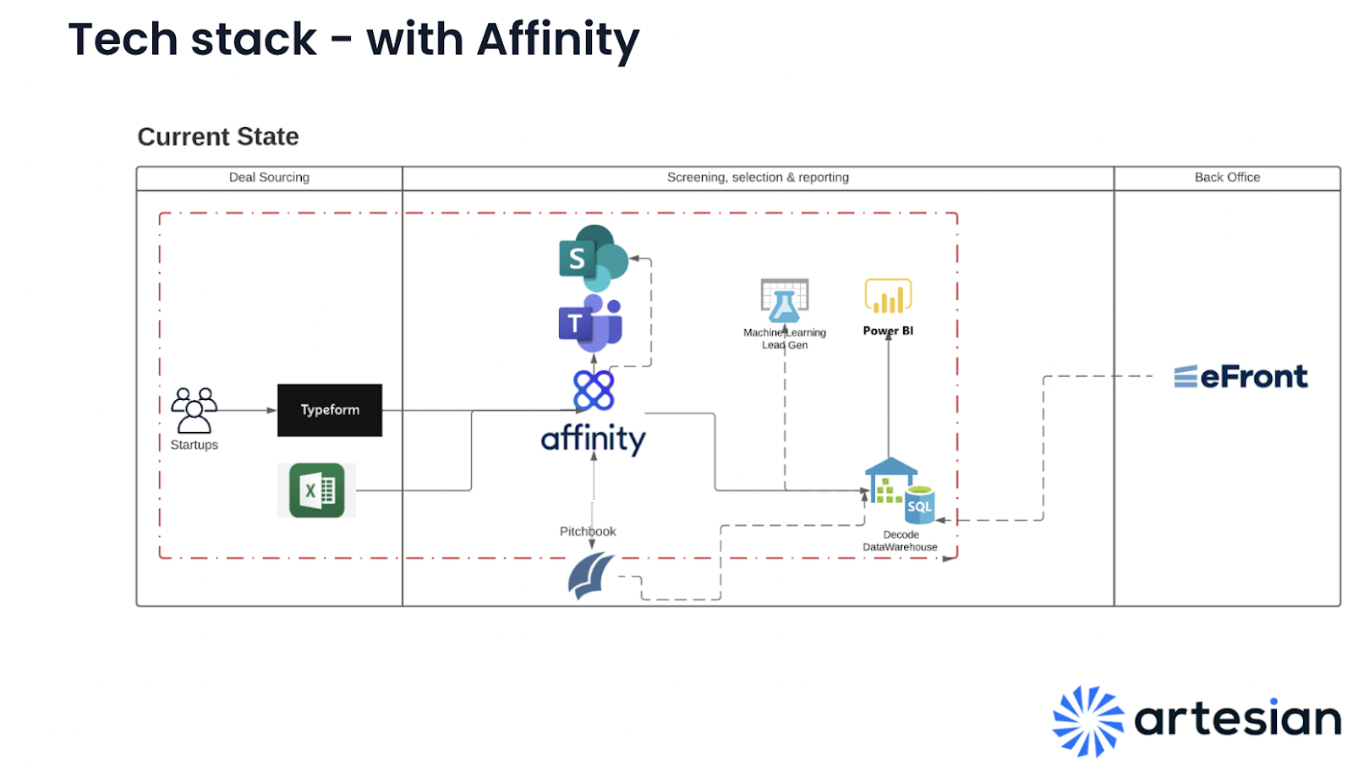Image resolution: width=1353 pixels, height=772 pixels.
Task: Click the Decode DataWarehouse SQL icon
Action: pos(901,492)
